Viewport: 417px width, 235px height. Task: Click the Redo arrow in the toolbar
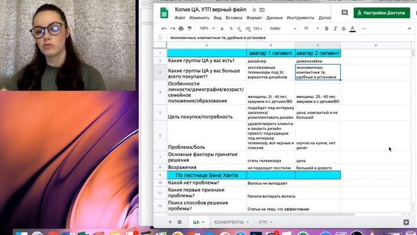click(x=173, y=29)
